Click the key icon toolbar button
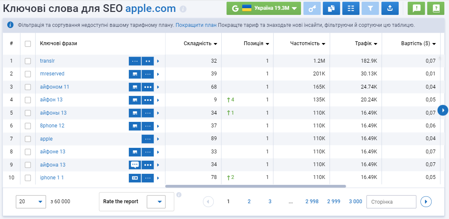 pos(312,8)
